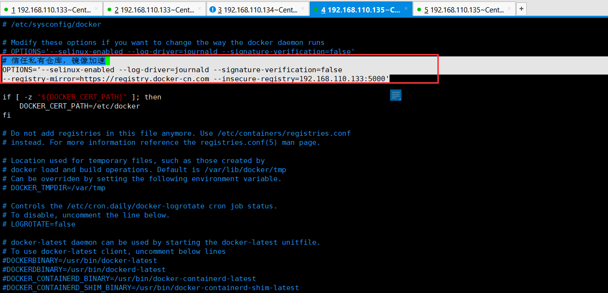Click the floating blue notes icon
608x293 pixels.
click(x=396, y=95)
